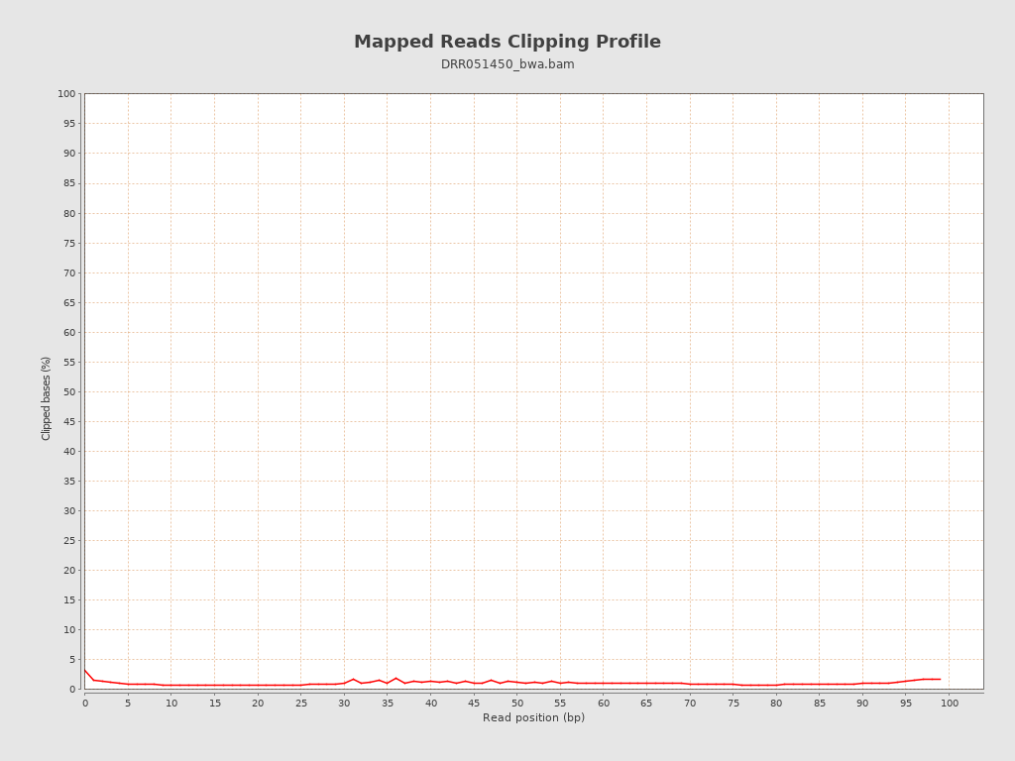Click the y-axis tick label 100
This screenshot has height=761, width=1015.
click(x=66, y=94)
